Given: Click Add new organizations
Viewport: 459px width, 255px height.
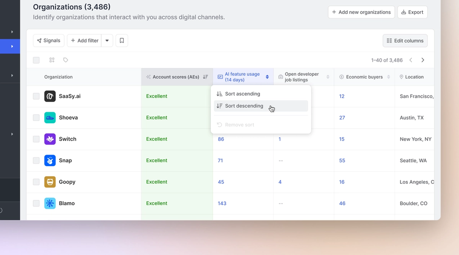Looking at the screenshot, I should coord(361,12).
